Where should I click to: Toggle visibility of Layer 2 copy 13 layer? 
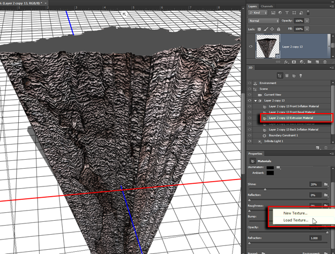coord(251,47)
